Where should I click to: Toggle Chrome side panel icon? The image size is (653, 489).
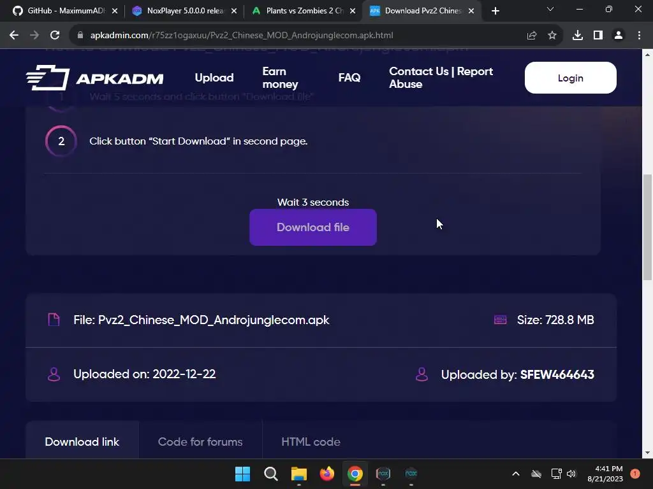598,36
